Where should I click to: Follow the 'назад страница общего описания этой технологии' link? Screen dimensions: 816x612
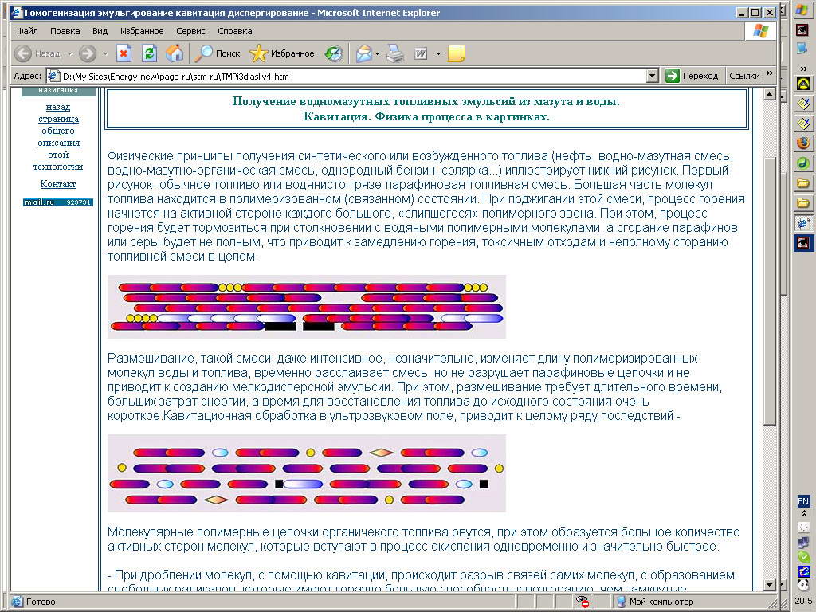(57, 137)
